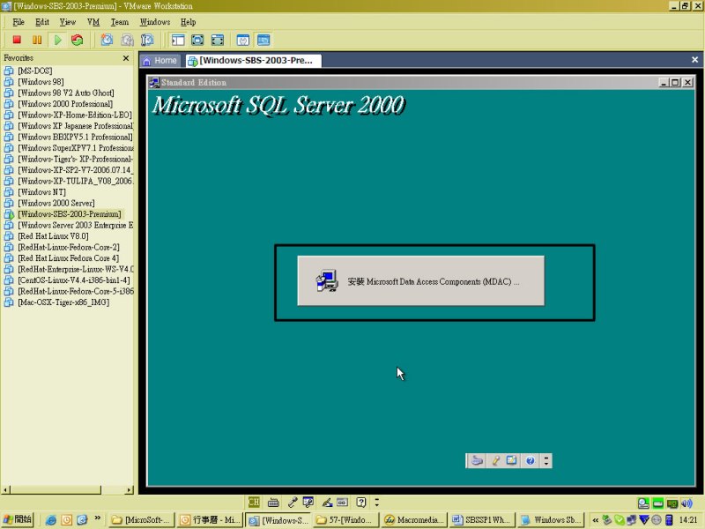Click the Take Snapshot toolbar icon
705x529 pixels.
point(107,40)
